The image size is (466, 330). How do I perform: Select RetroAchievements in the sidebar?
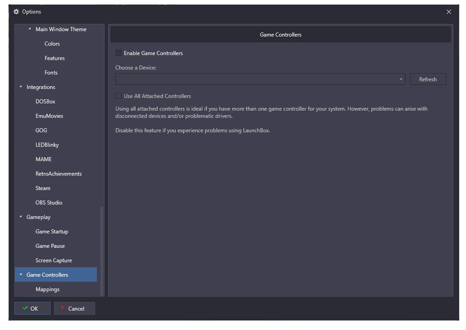59,174
